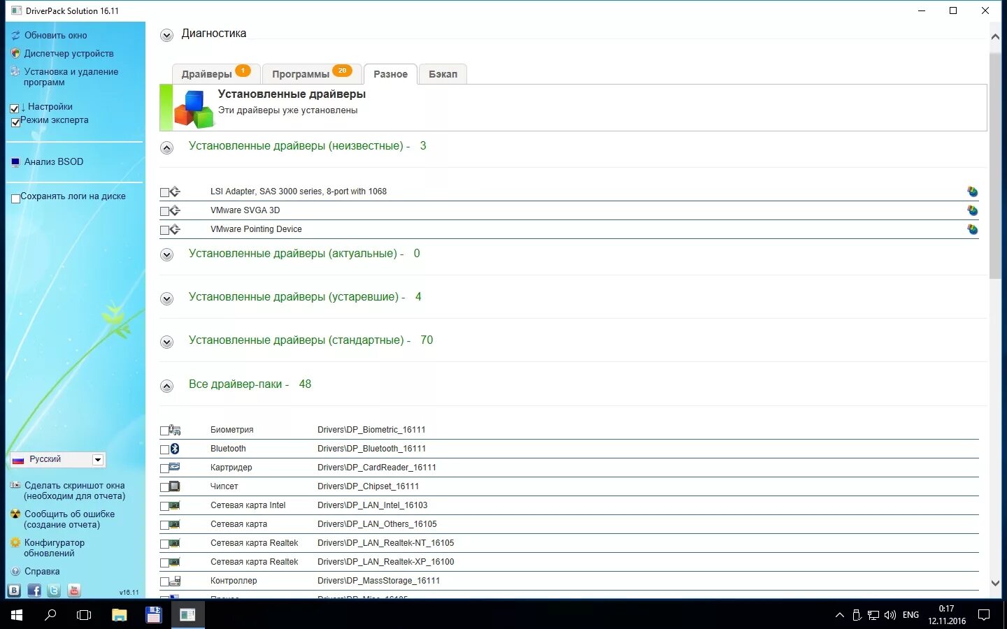Enable Сохранять логи на диске checkbox
Image resolution: width=1007 pixels, height=629 pixels.
click(x=15, y=198)
